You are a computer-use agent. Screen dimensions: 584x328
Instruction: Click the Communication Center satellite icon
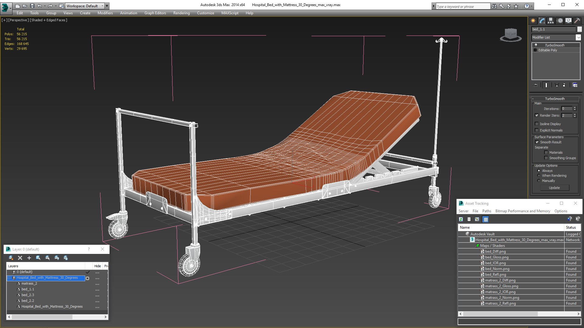click(509, 6)
